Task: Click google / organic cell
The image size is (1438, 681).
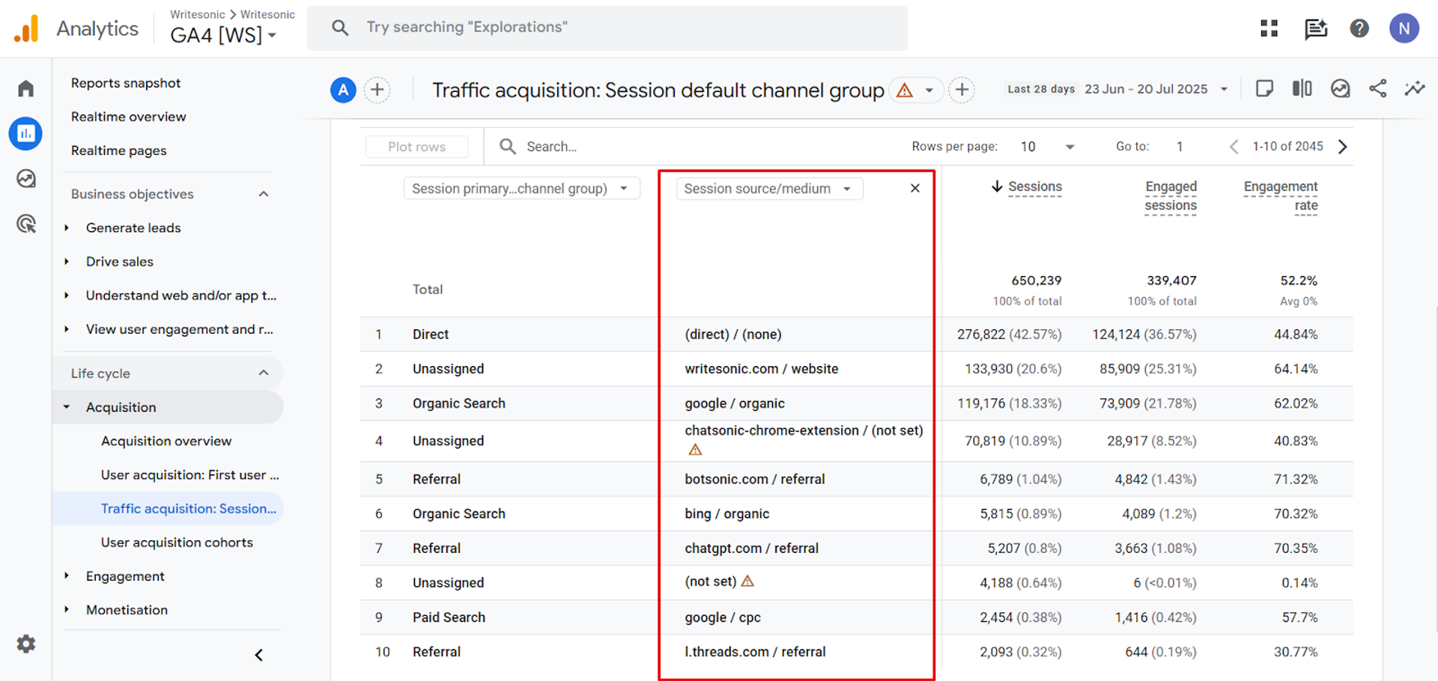Action: pos(734,403)
